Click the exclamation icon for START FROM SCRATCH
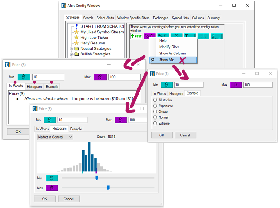This screenshot has height=208, width=280. (76, 26)
